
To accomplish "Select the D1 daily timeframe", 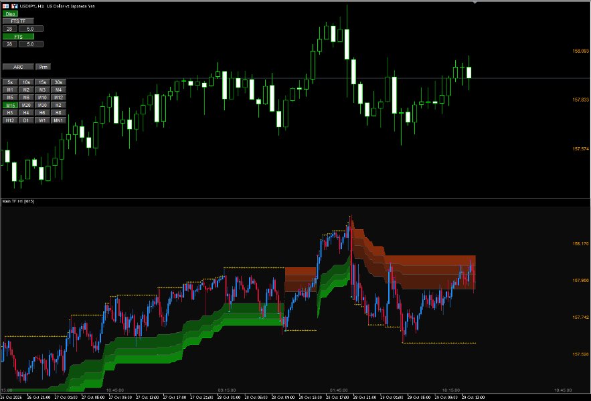I will (x=26, y=120).
